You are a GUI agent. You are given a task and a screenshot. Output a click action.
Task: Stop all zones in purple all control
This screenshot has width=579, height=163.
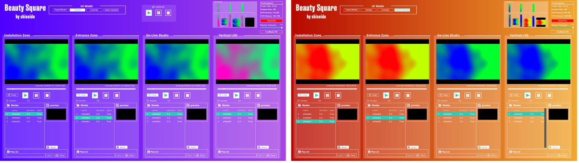[x=168, y=13]
